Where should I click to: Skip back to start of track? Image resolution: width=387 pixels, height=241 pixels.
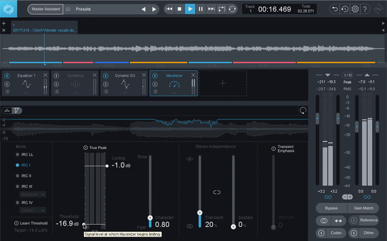[169, 9]
